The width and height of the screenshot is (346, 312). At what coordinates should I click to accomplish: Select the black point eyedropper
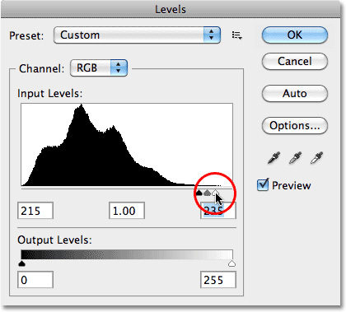tap(274, 158)
